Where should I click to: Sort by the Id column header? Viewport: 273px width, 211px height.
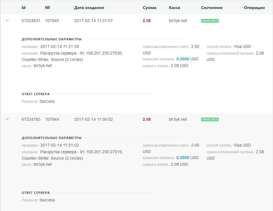point(23,8)
